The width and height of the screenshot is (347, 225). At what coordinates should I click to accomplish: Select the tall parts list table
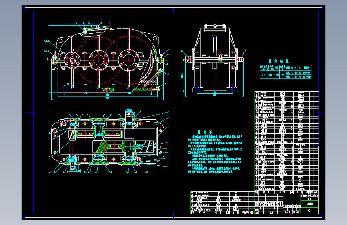(x=287, y=143)
